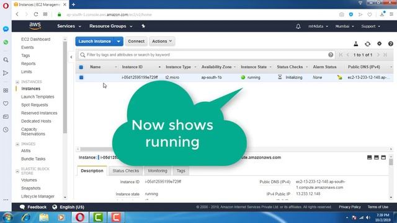This screenshot has height=223, width=397.
Task: Collapse ELASTIC BLOCK STORE section
Action: click(17, 171)
